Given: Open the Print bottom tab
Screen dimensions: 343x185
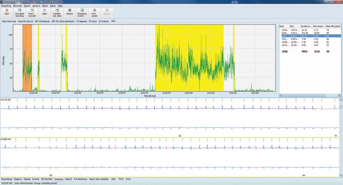Looking at the screenshot, I should tap(128, 179).
